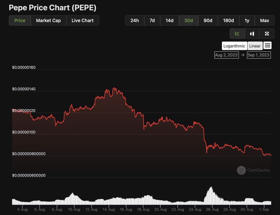The image size is (280, 215).
Task: Edit start date Aug 2, 2023
Action: coord(227,55)
